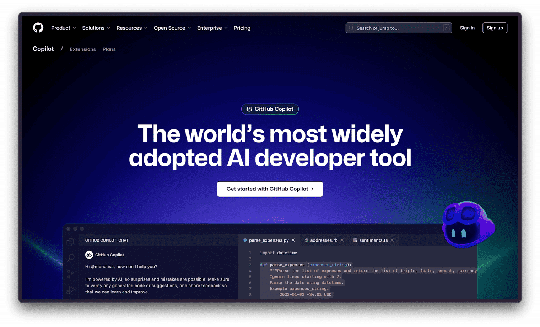
Task: Open the Pricing page
Action: (x=242, y=28)
